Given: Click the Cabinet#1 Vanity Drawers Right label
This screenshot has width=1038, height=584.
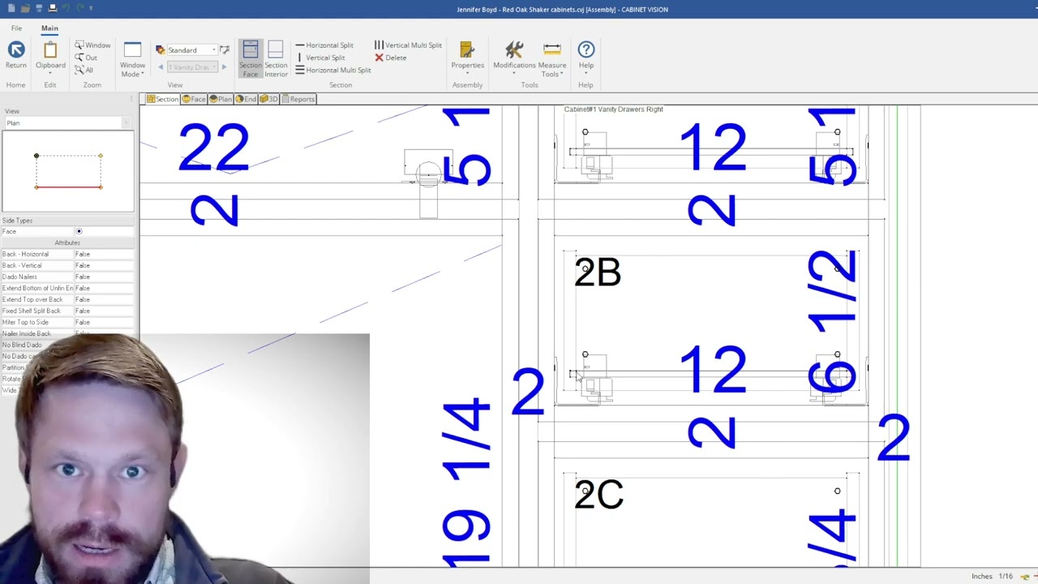Looking at the screenshot, I should click(x=613, y=109).
